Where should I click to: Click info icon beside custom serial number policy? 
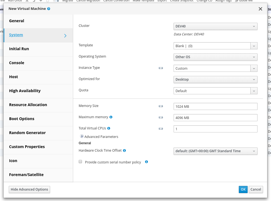click(146, 162)
